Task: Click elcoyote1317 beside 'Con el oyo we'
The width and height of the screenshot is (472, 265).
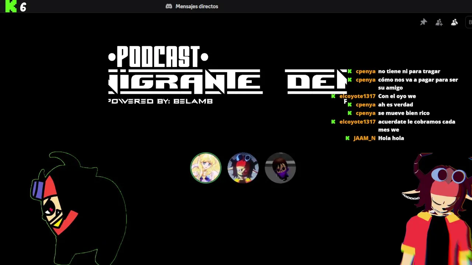Action: (x=357, y=96)
